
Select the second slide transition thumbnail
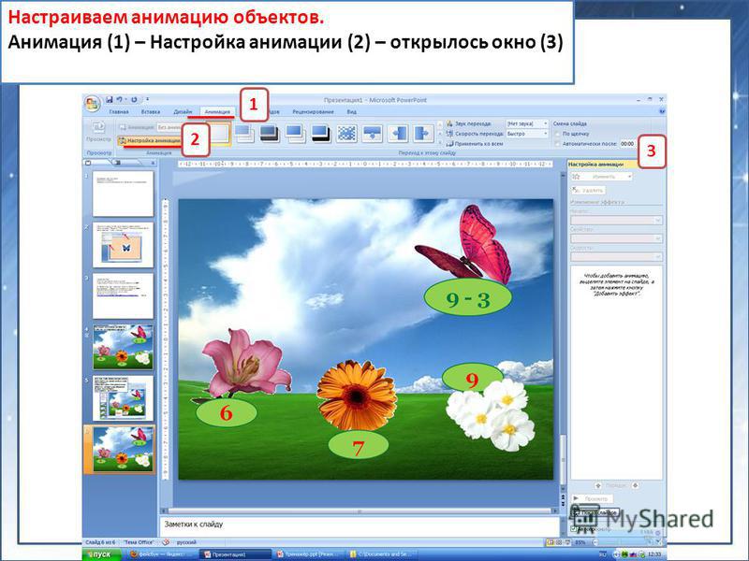click(244, 133)
